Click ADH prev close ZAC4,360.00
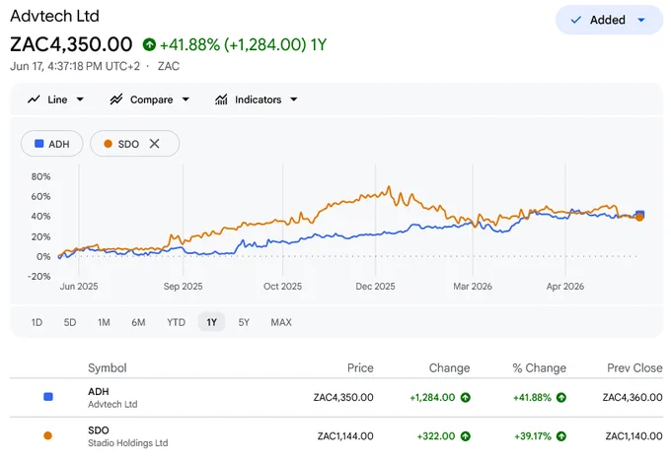The height and width of the screenshot is (461, 671). click(x=633, y=397)
